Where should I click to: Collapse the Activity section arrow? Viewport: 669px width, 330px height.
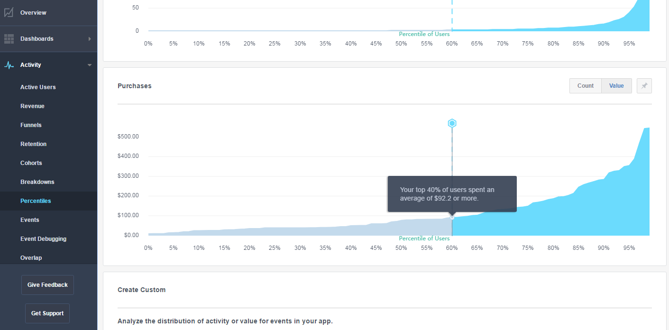[90, 65]
